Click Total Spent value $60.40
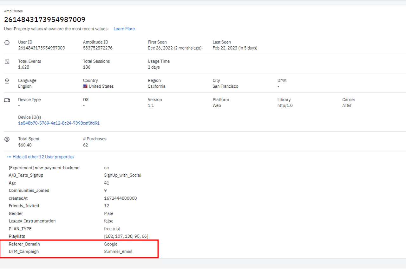The width and height of the screenshot is (406, 269). click(x=25, y=145)
